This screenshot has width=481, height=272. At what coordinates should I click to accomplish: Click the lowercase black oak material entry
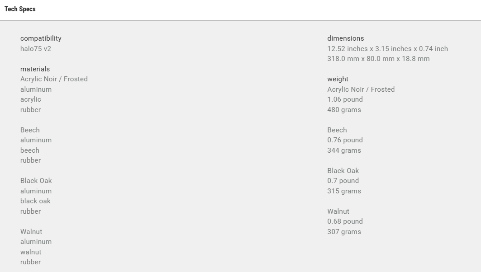pos(35,201)
